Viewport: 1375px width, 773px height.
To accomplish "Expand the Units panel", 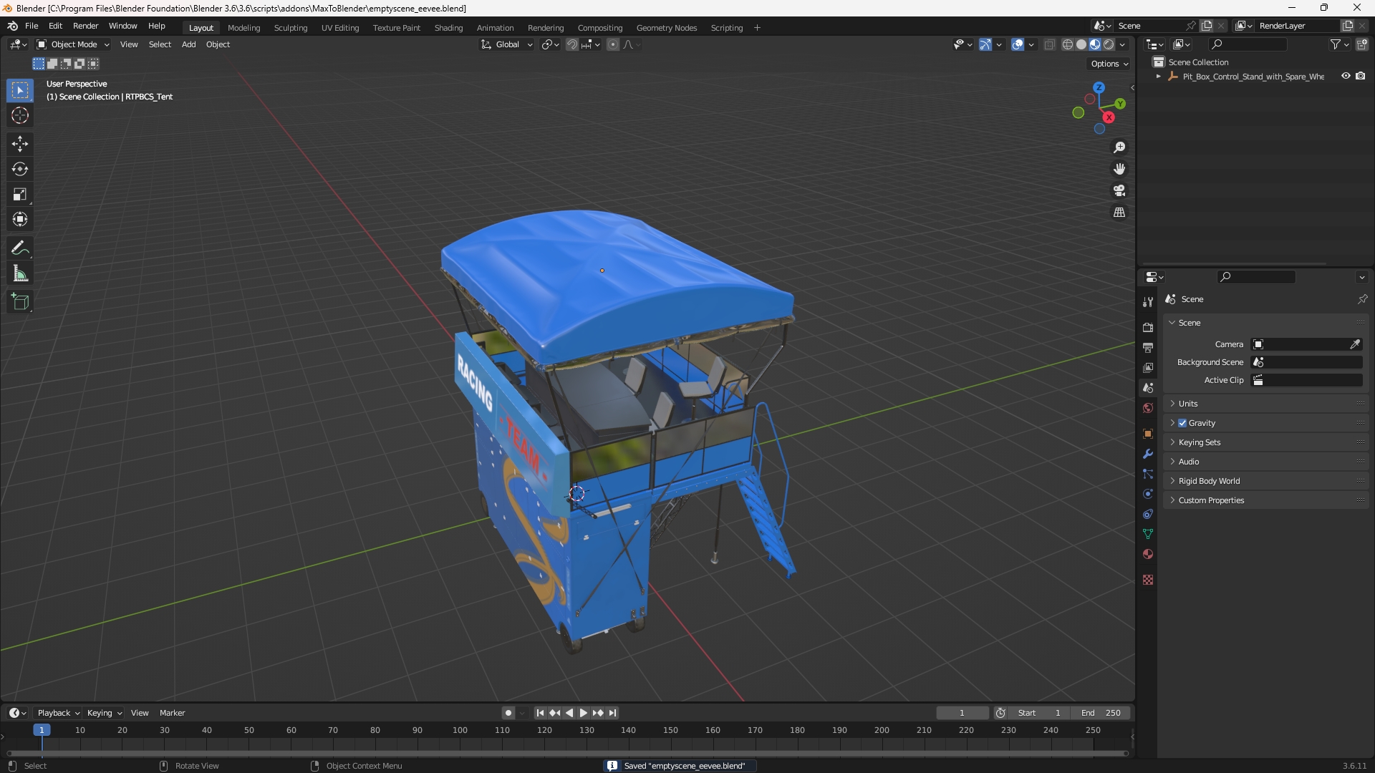I will click(x=1265, y=404).
